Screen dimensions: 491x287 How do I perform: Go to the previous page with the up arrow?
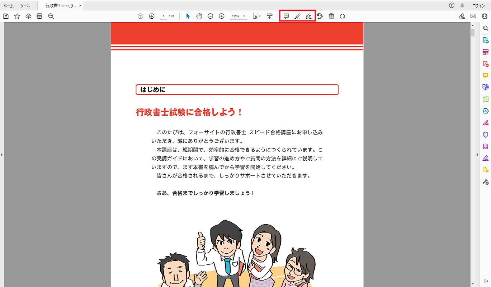coord(141,16)
